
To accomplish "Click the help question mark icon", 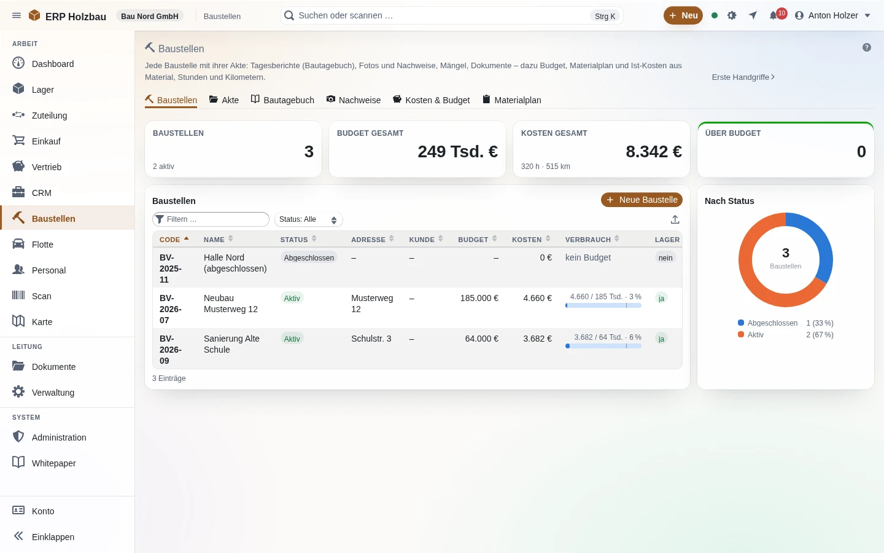I will (x=867, y=47).
